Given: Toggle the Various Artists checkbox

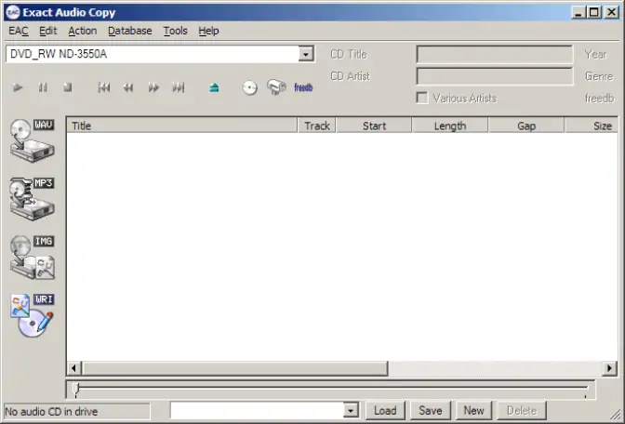Looking at the screenshot, I should tap(421, 98).
